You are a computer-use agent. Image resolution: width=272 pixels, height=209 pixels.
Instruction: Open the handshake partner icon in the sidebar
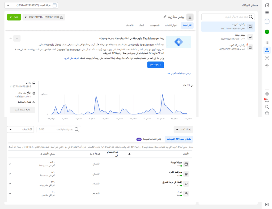coord(267,66)
